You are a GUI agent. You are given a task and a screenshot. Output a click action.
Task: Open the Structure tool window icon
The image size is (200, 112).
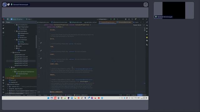[x=3, y=32]
